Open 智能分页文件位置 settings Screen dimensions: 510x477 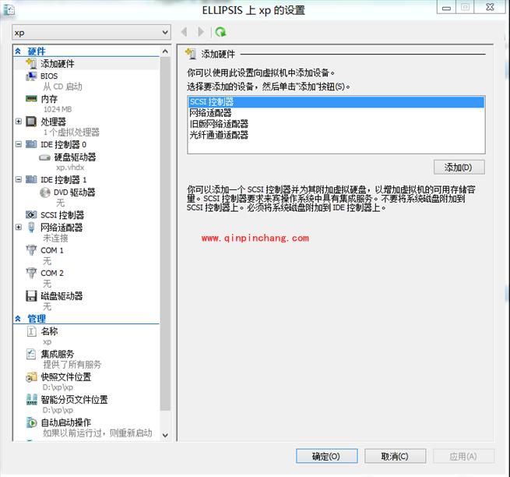[74, 400]
